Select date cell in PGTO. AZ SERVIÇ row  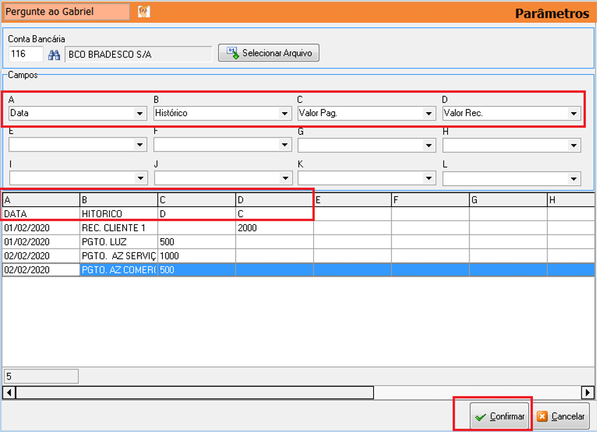point(41,256)
